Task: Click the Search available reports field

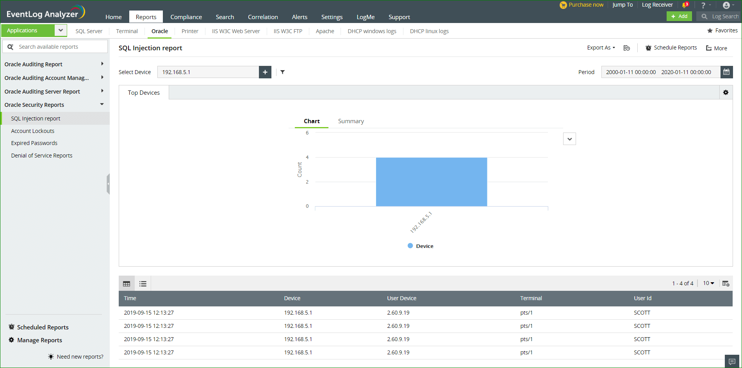Action: click(55, 47)
